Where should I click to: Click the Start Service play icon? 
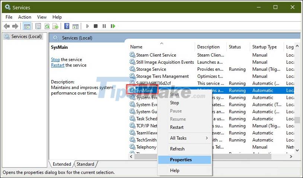tap(87, 26)
